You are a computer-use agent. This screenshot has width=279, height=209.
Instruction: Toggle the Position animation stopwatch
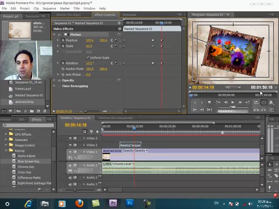62,40
